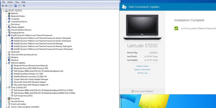Select Thermal Framework Processor Participant entry
Image resolution: width=216 pixels, height=108 pixels.
tap(43, 49)
